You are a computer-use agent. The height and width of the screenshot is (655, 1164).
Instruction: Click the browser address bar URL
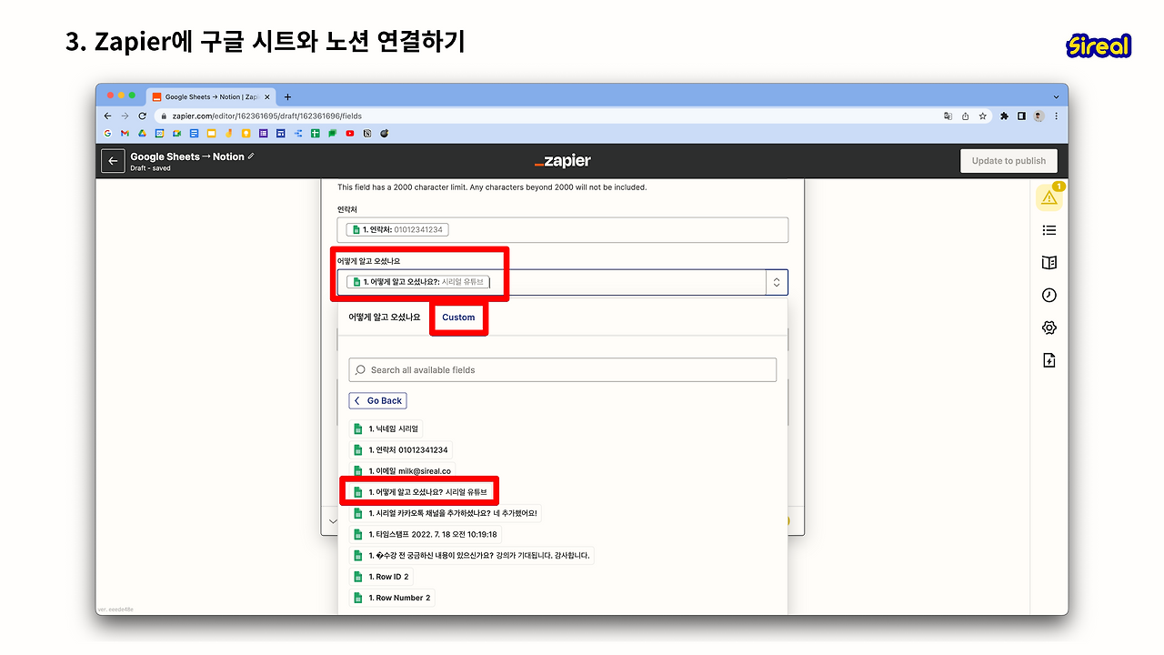point(267,116)
